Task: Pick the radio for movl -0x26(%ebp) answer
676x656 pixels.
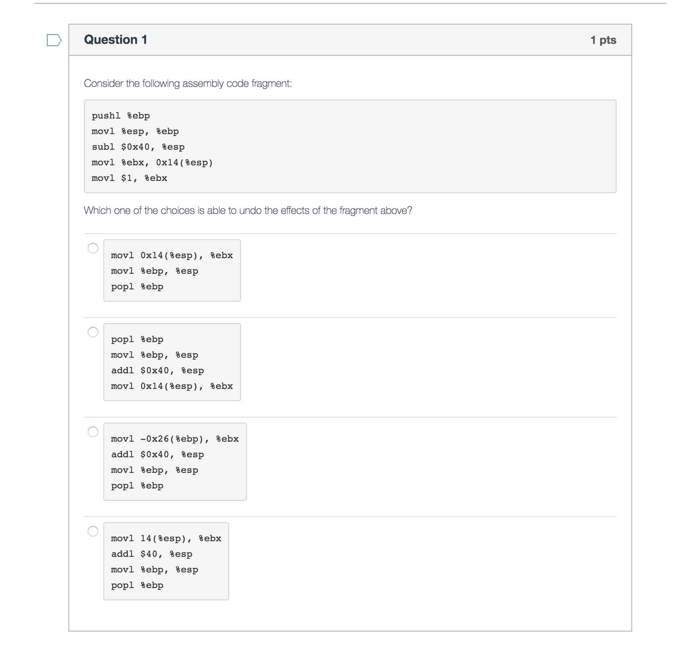Action: pos(93,432)
